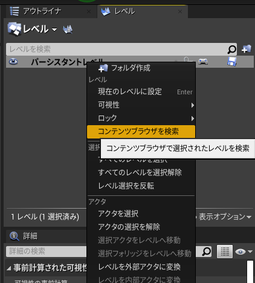Select レベルを外部アクタに変換
Image resolution: width=255 pixels, height=283 pixels.
click(141, 267)
